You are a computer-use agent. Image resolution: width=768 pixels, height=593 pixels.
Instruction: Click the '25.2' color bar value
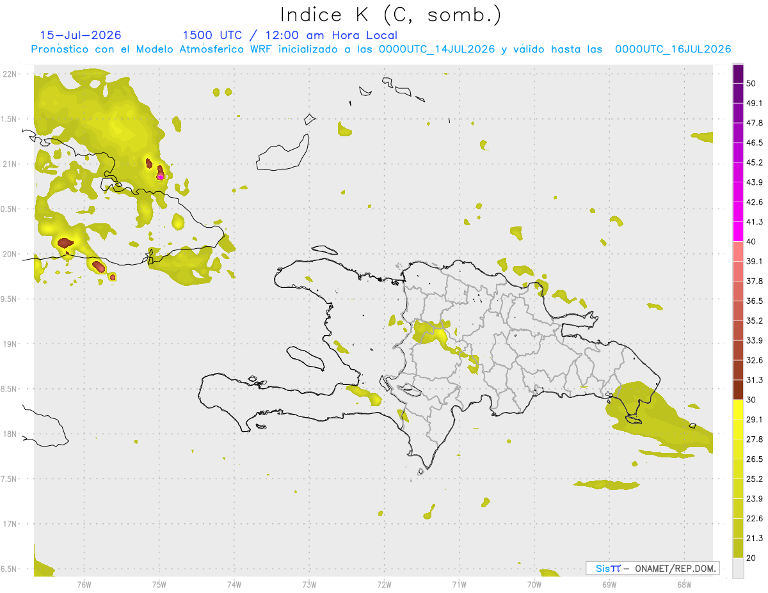(755, 479)
